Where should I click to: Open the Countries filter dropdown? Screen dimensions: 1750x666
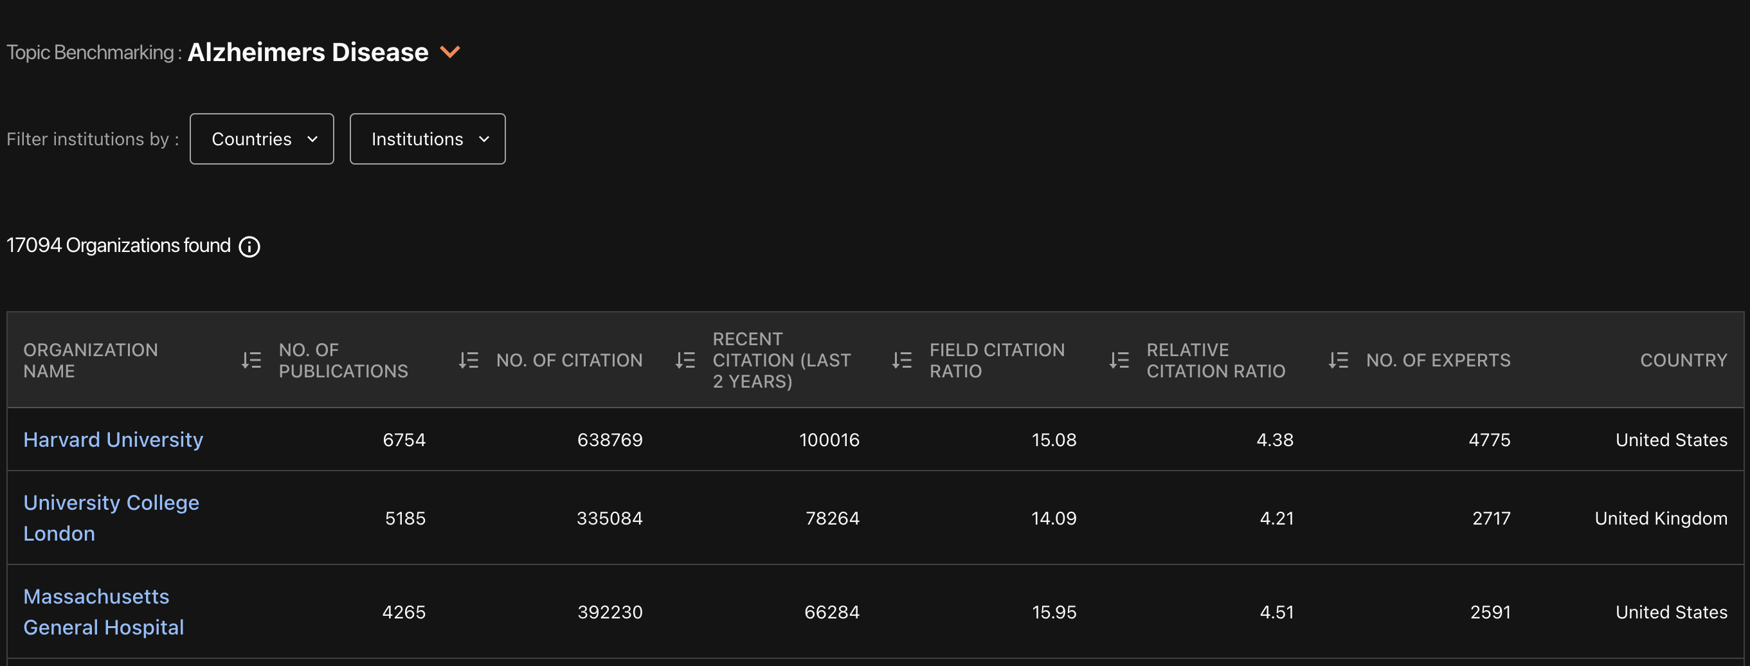click(262, 139)
